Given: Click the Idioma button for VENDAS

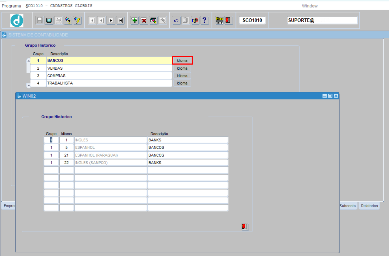Looking at the screenshot, I should point(182,68).
